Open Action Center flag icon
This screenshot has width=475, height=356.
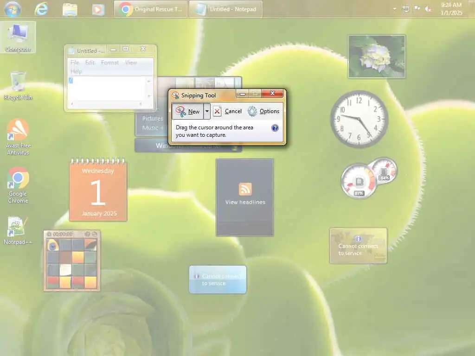coord(417,9)
